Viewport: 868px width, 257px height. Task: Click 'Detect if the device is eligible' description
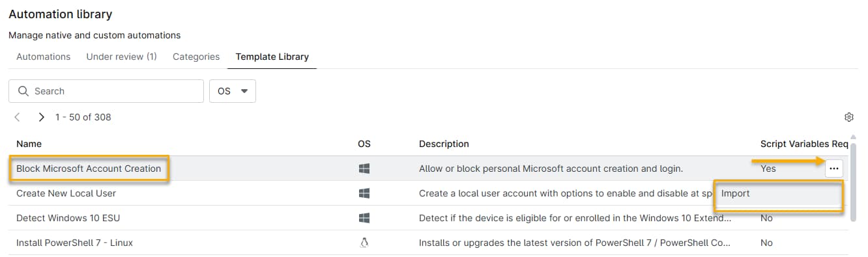click(x=575, y=218)
